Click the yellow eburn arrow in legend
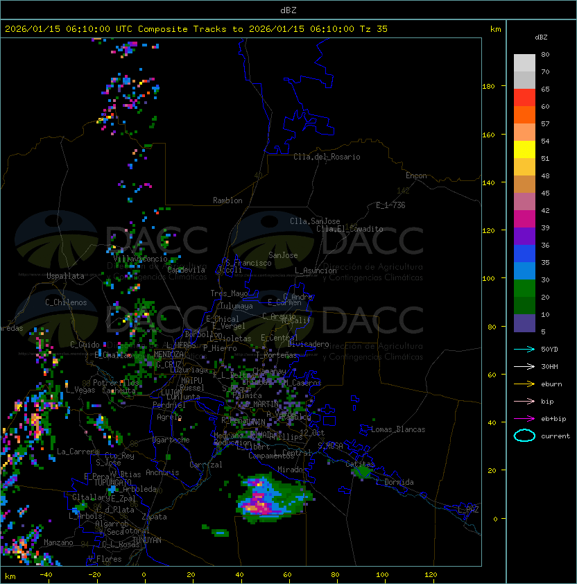This screenshot has width=577, height=584. (524, 384)
